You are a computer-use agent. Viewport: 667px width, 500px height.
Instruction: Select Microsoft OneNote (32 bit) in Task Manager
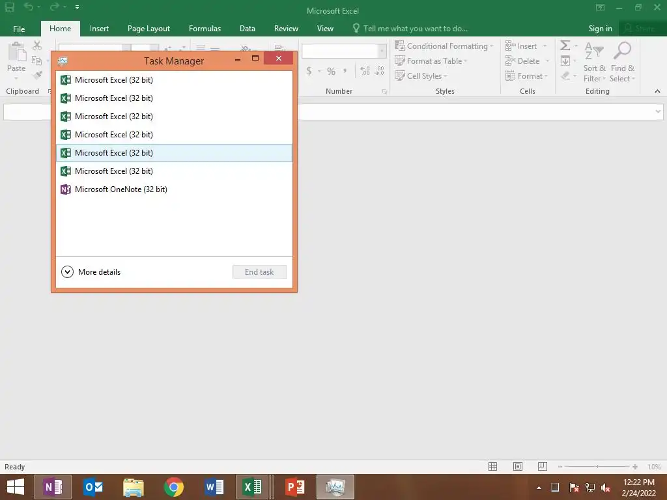pos(174,189)
